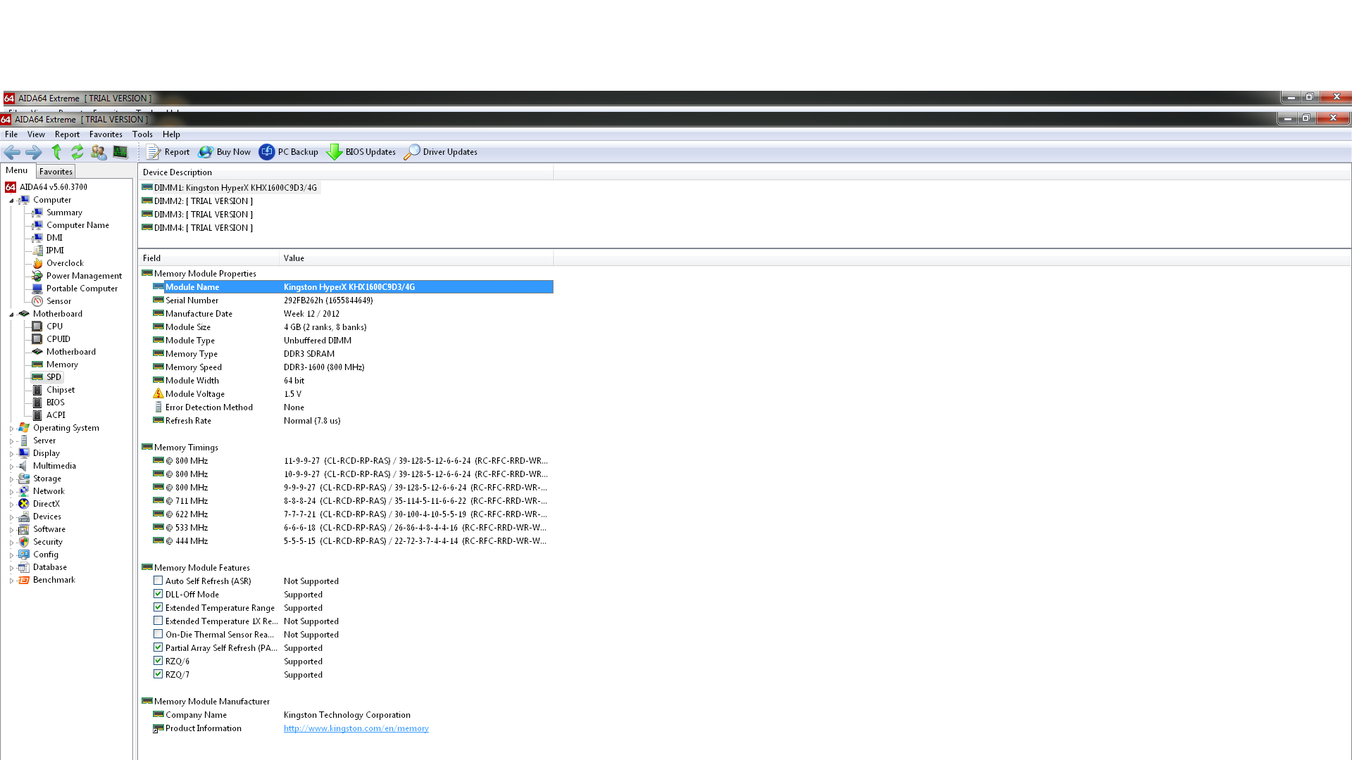Select CPU under Motherboard
This screenshot has height=760, width=1352.
pyautogui.click(x=54, y=327)
